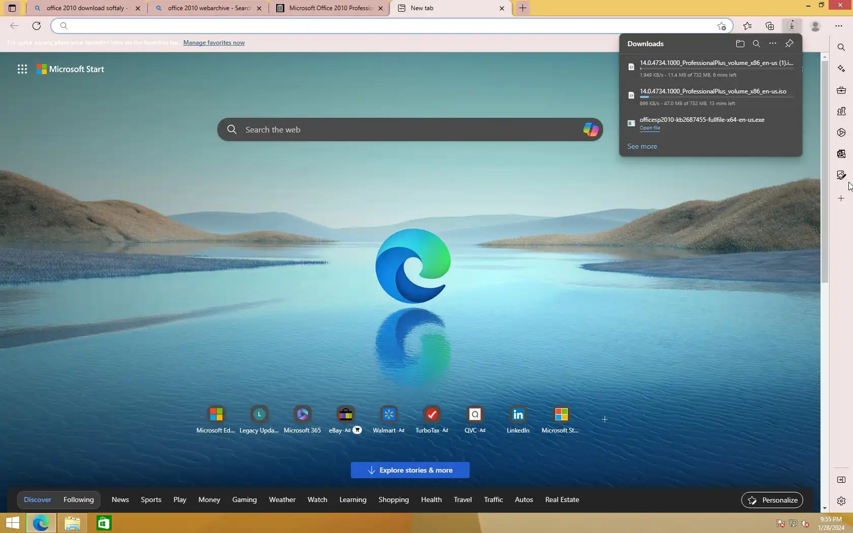853x533 pixels.
Task: Open File Explorer from the taskbar
Action: click(x=72, y=523)
